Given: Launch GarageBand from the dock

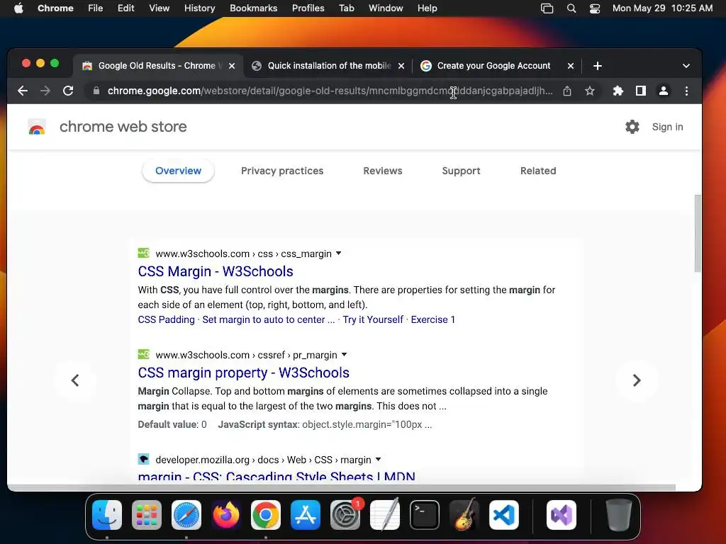Looking at the screenshot, I should (464, 515).
